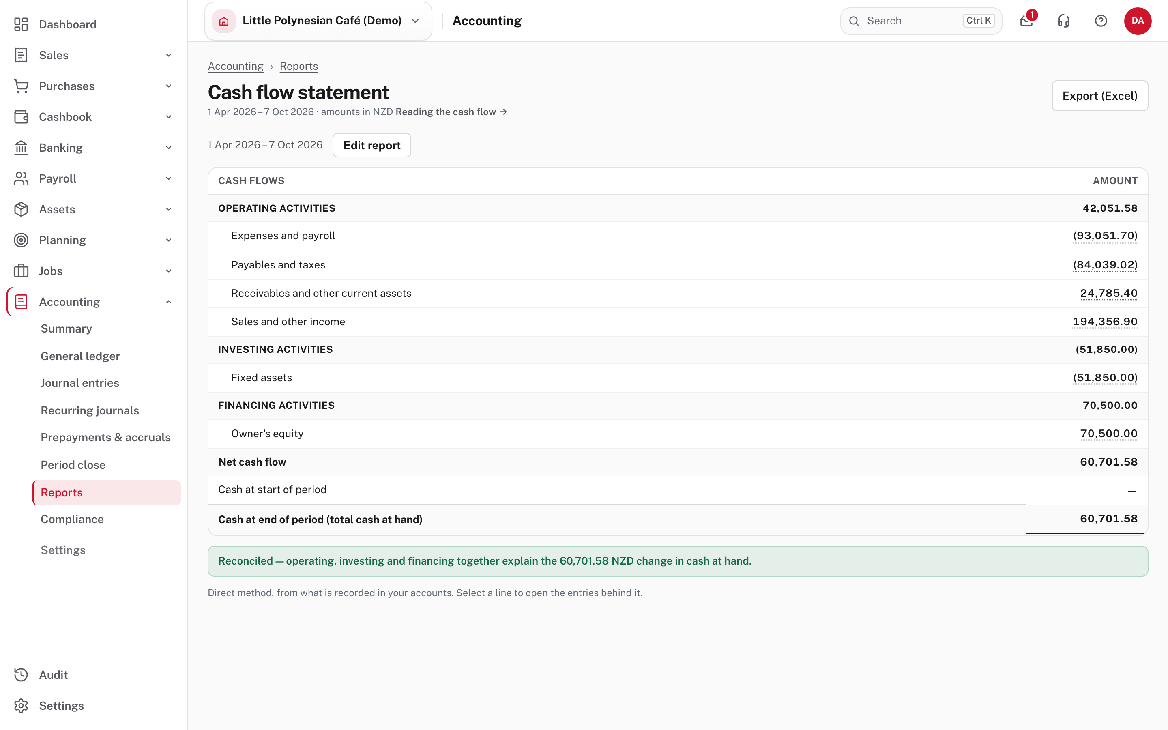Click the Accounting book icon

pyautogui.click(x=21, y=302)
